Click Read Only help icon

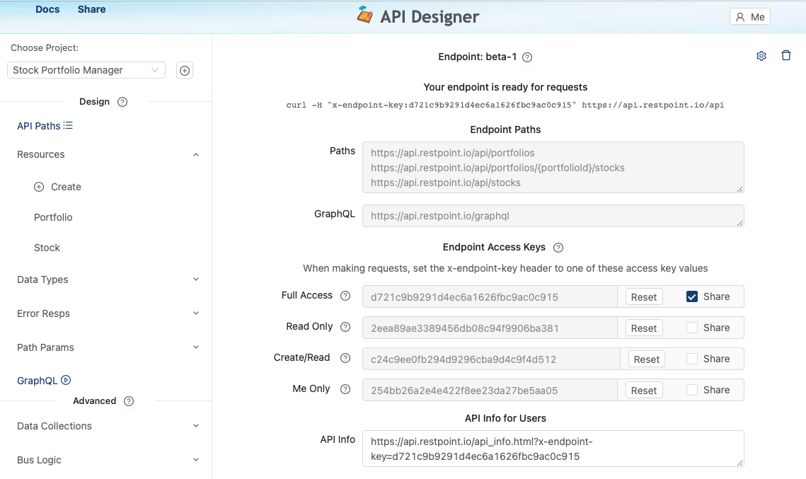[x=345, y=327]
